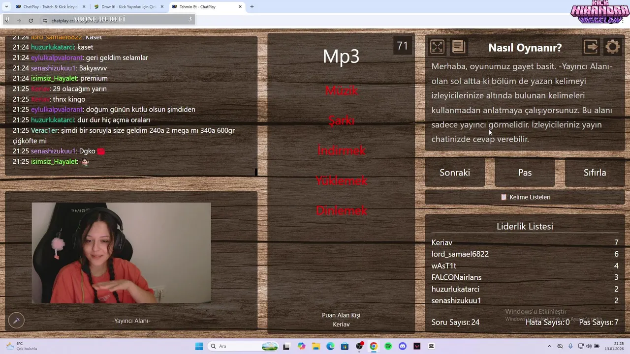Open CapCut from taskbar
This screenshot has height=354, width=630.
click(432, 346)
